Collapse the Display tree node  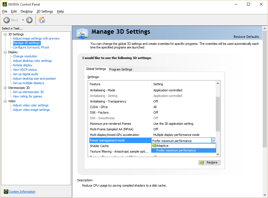(x=5, y=52)
